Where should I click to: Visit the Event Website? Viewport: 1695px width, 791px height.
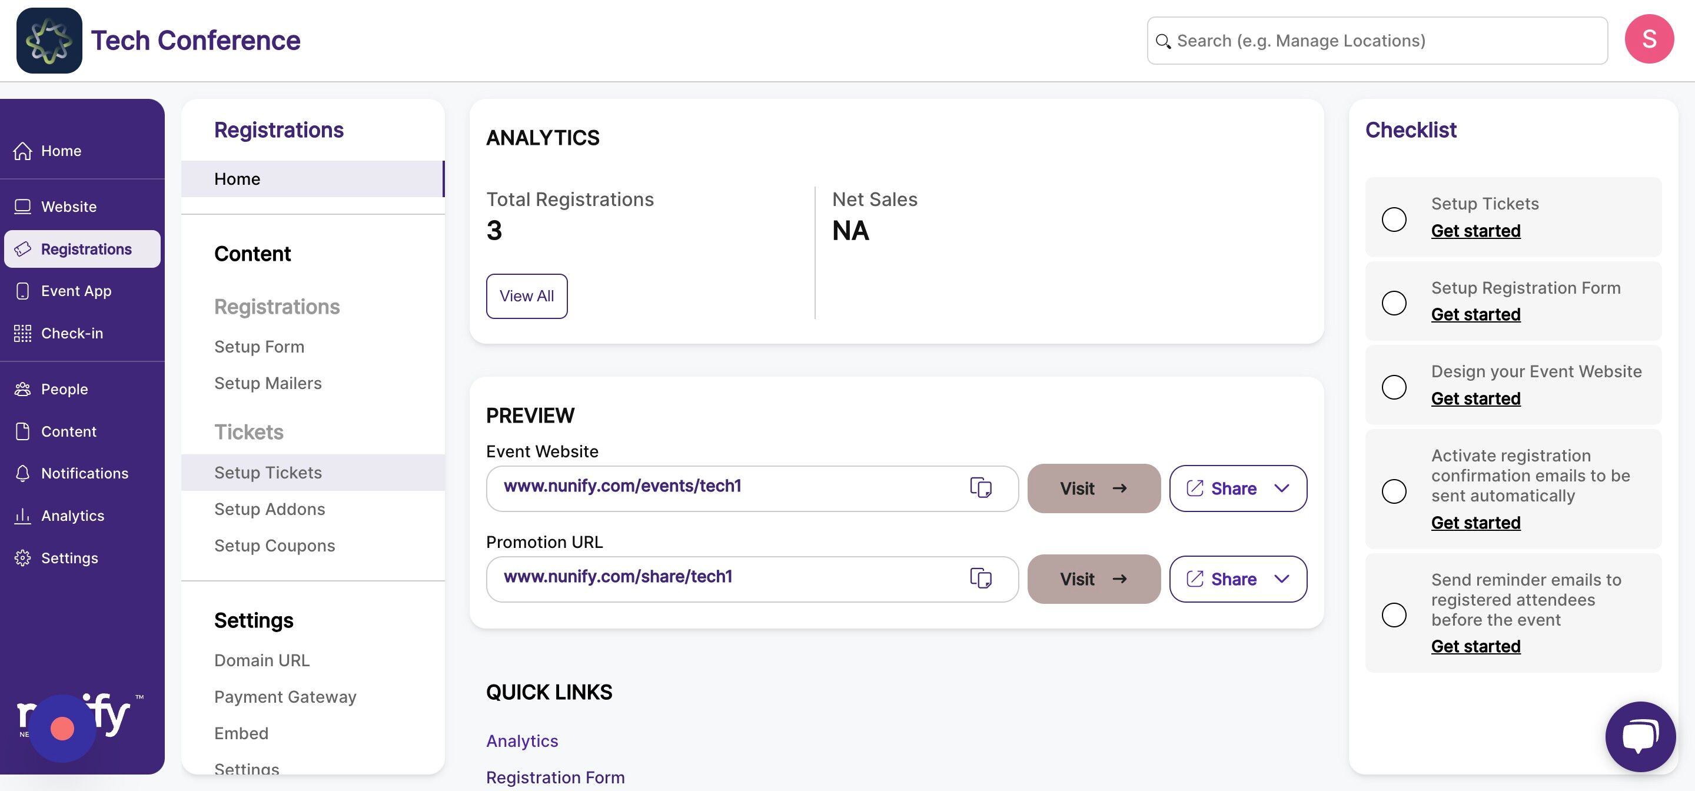[1094, 488]
